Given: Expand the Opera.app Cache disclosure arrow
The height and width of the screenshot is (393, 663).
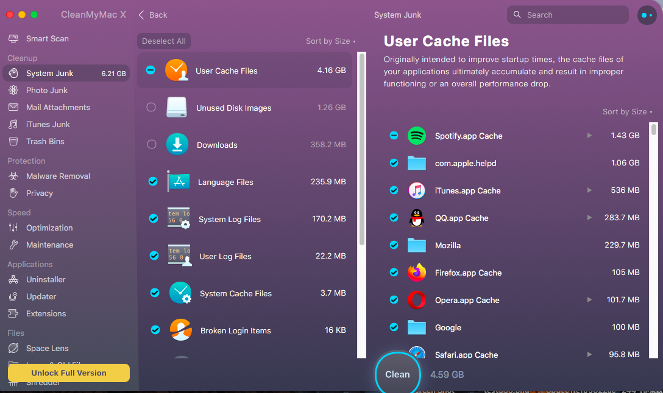Looking at the screenshot, I should (589, 300).
